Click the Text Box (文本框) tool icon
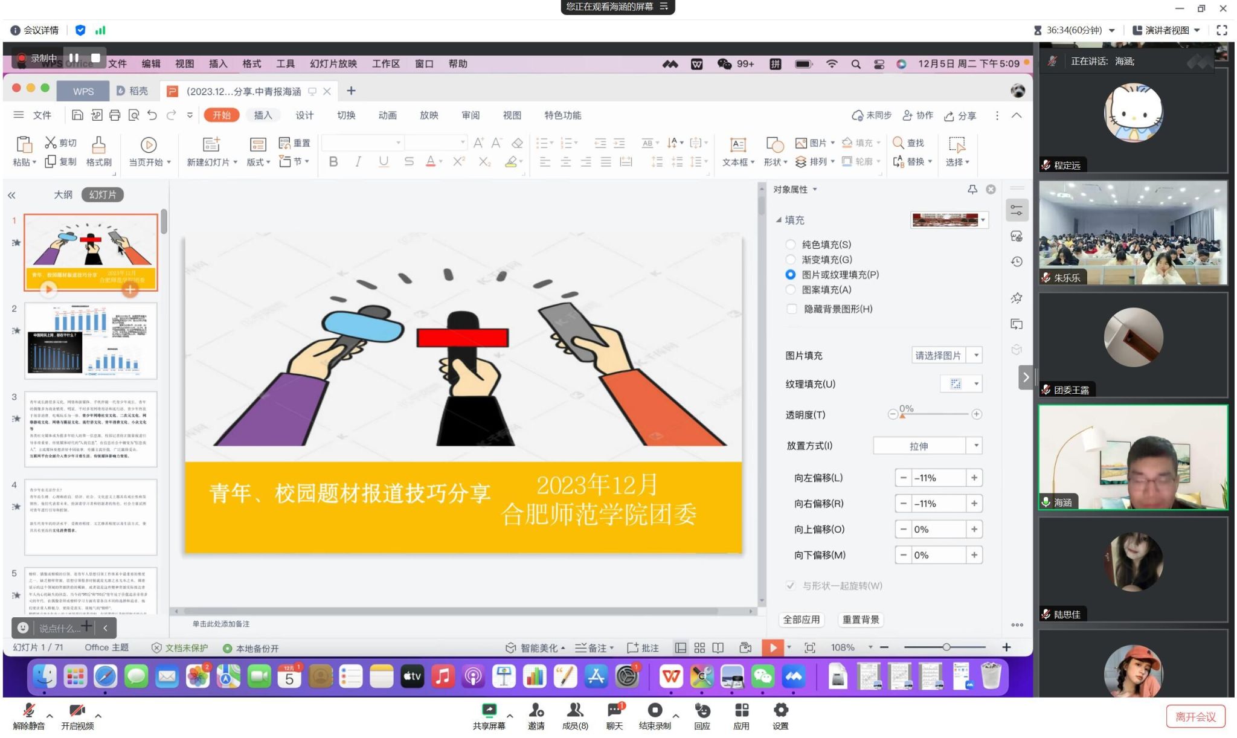1237x738 pixels. coord(737,145)
